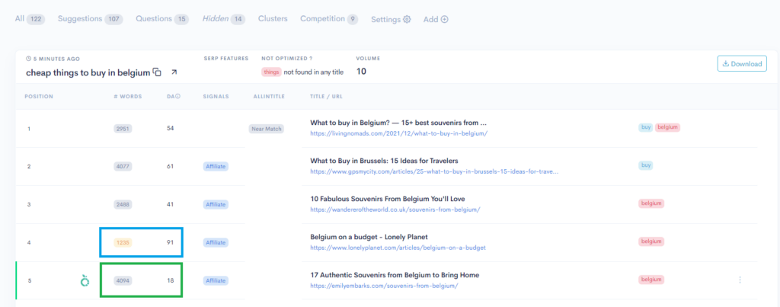Open three-dot menu on row 5
This screenshot has width=780, height=307.
point(740,280)
